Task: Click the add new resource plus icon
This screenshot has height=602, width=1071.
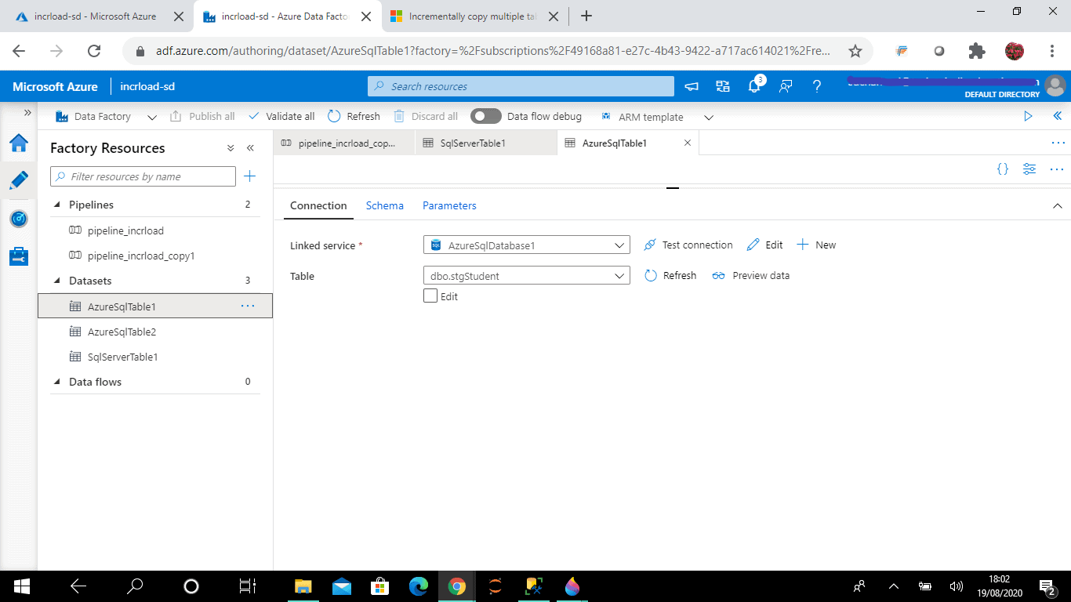Action: pos(249,176)
